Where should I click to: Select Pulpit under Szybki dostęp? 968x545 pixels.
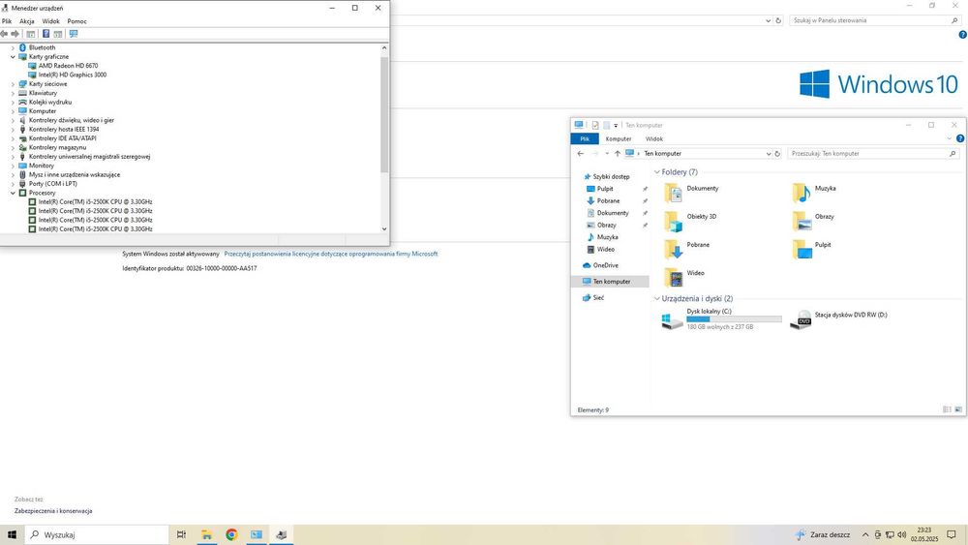(605, 189)
